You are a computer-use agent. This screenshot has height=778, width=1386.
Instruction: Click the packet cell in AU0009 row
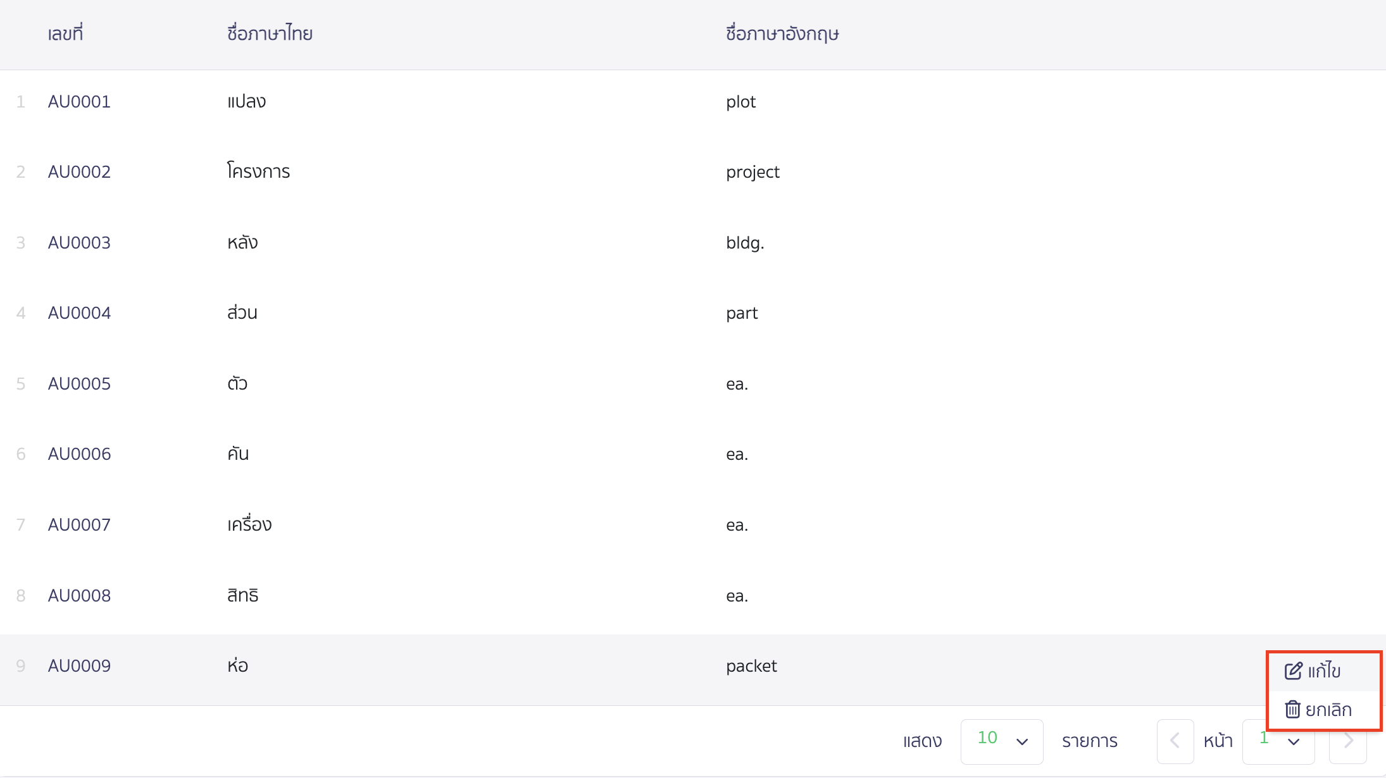click(x=751, y=666)
